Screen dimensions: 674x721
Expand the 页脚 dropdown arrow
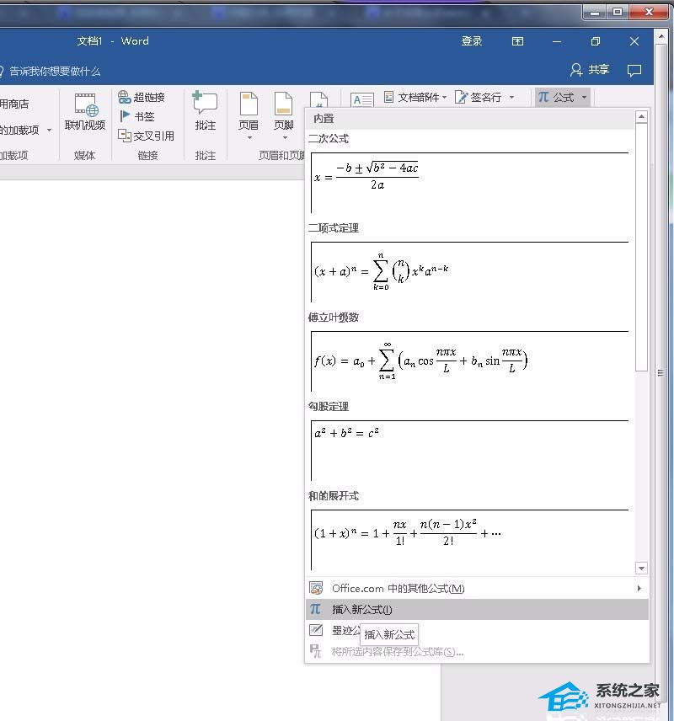pyautogui.click(x=285, y=138)
